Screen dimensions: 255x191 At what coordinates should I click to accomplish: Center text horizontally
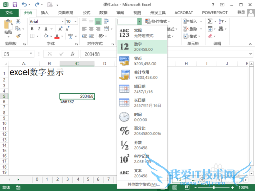[91, 29]
